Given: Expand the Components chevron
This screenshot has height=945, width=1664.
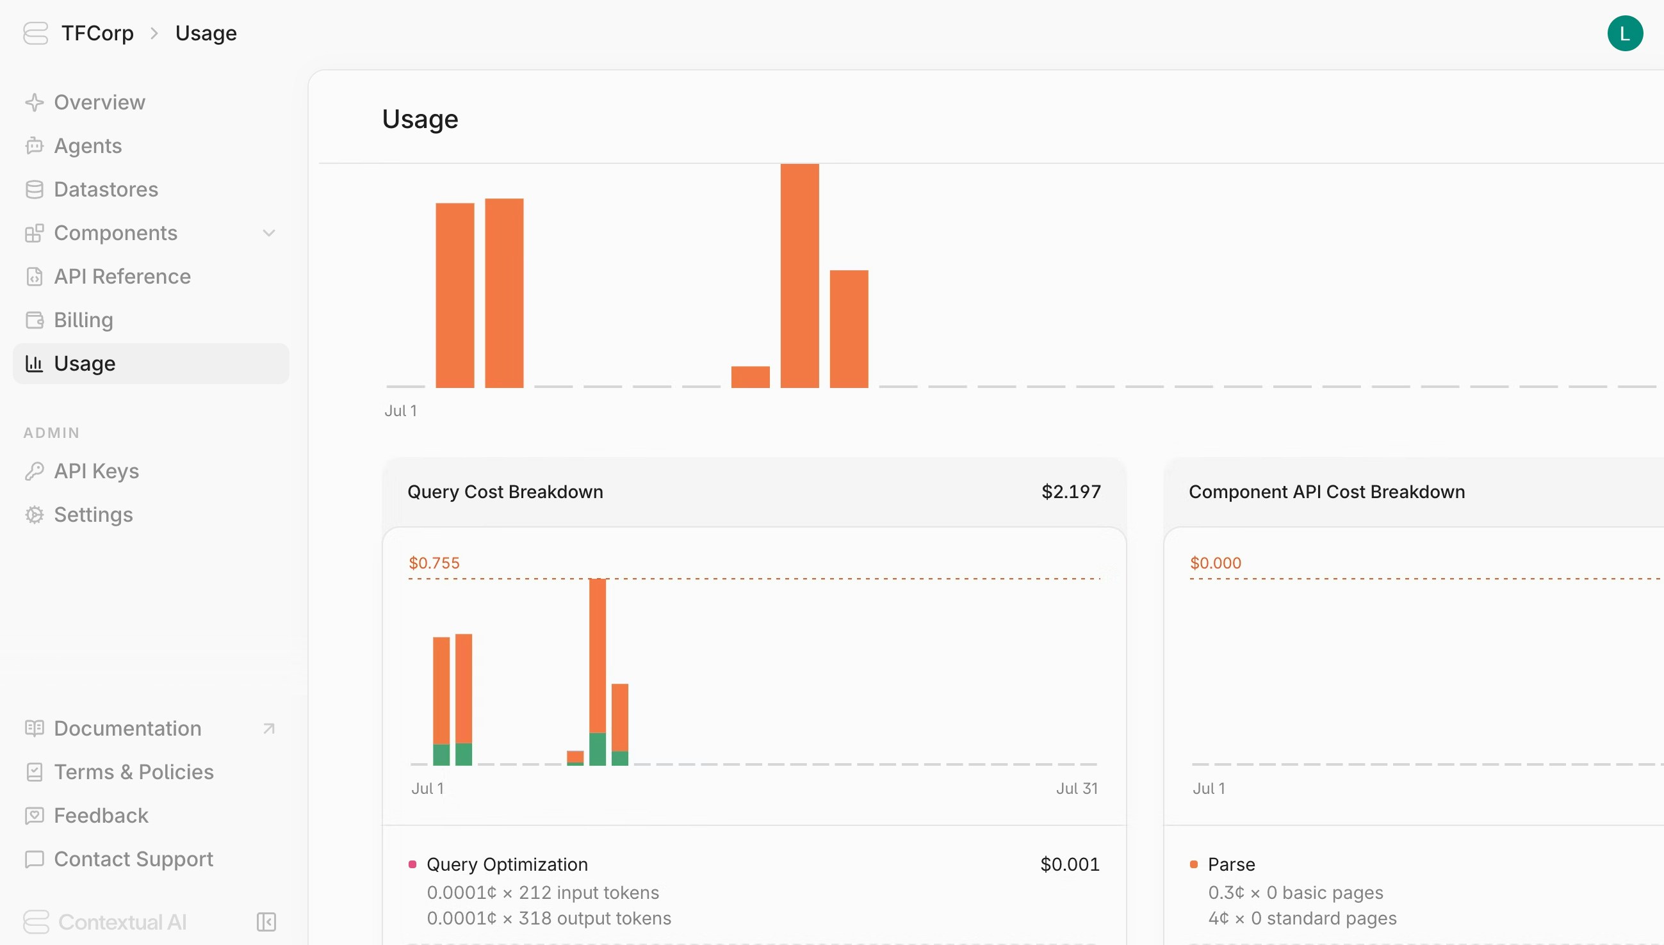Looking at the screenshot, I should pos(269,233).
